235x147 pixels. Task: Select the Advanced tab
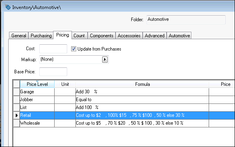click(154, 36)
